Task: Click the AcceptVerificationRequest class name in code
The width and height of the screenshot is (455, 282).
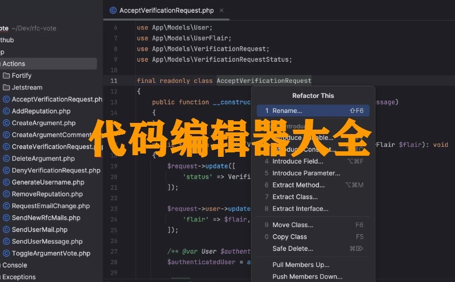Action: pos(264,81)
